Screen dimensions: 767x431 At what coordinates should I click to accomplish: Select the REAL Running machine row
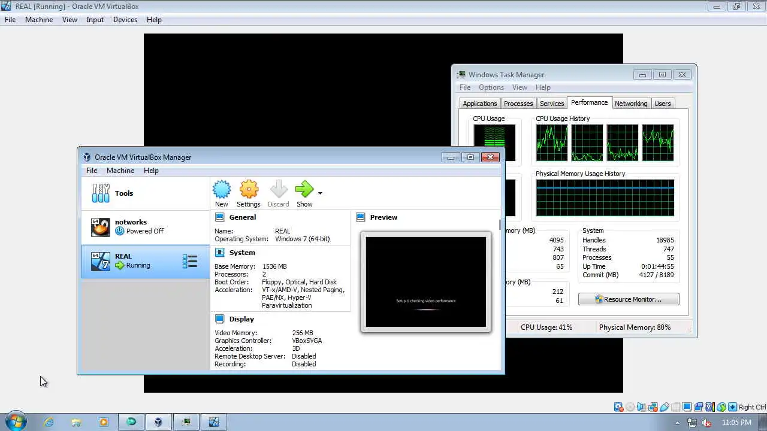(x=146, y=261)
